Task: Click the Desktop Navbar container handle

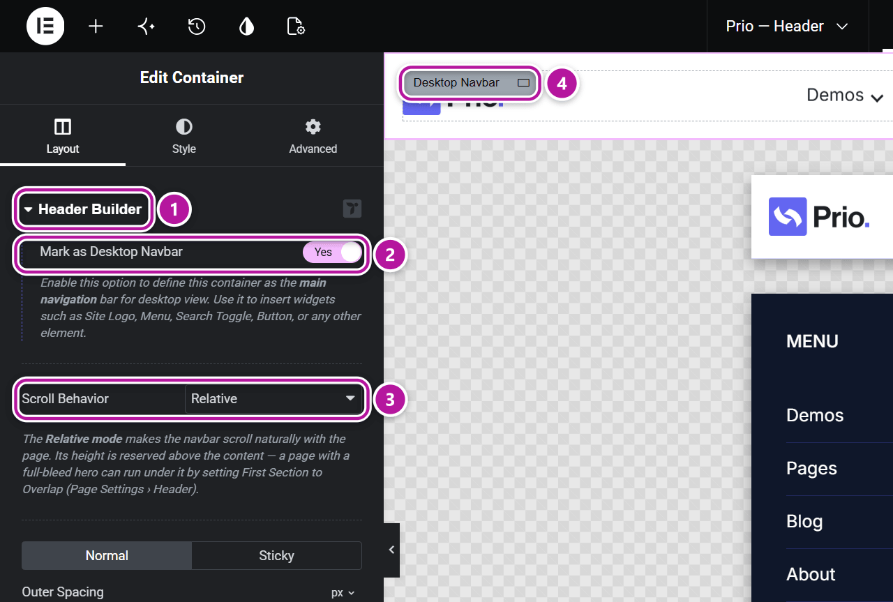Action: tap(470, 83)
